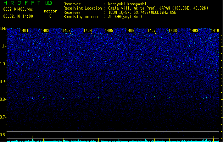Click the 0.6 frequency axis label
The image size is (223, 142).
pyautogui.click(x=3, y=135)
